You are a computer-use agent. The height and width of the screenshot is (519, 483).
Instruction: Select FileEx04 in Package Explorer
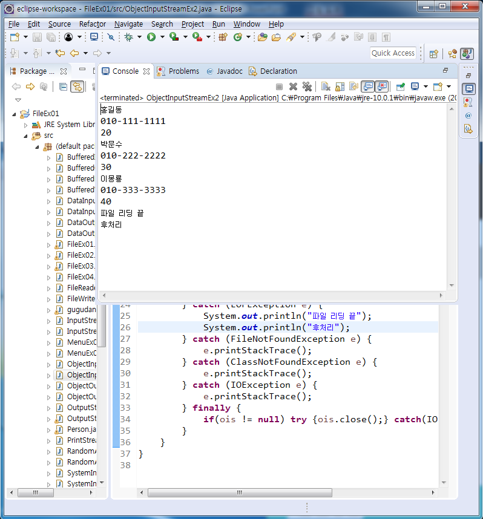[80, 276]
